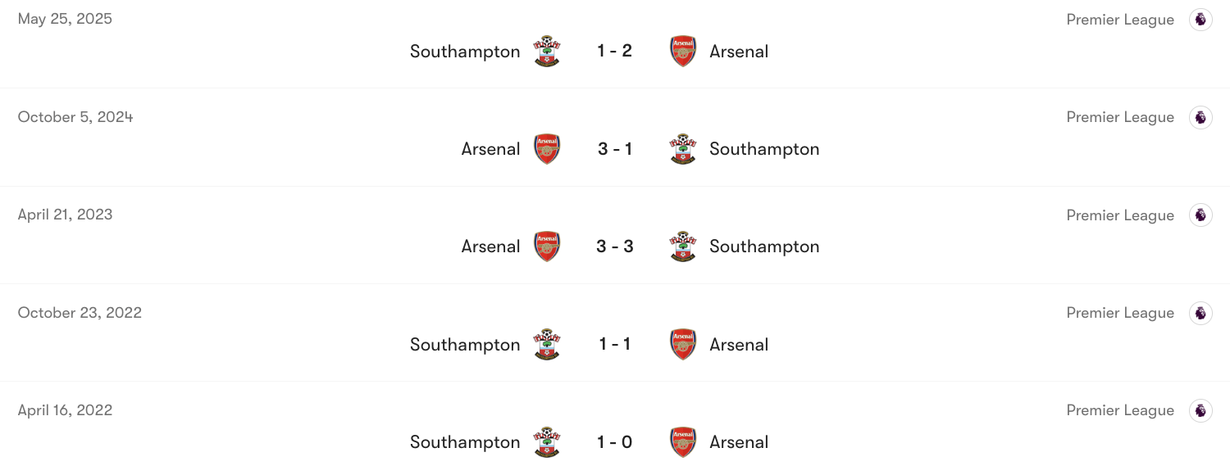The image size is (1230, 475).
Task: Click the 1 - 1 score of the October 23 match
Action: [x=615, y=344]
